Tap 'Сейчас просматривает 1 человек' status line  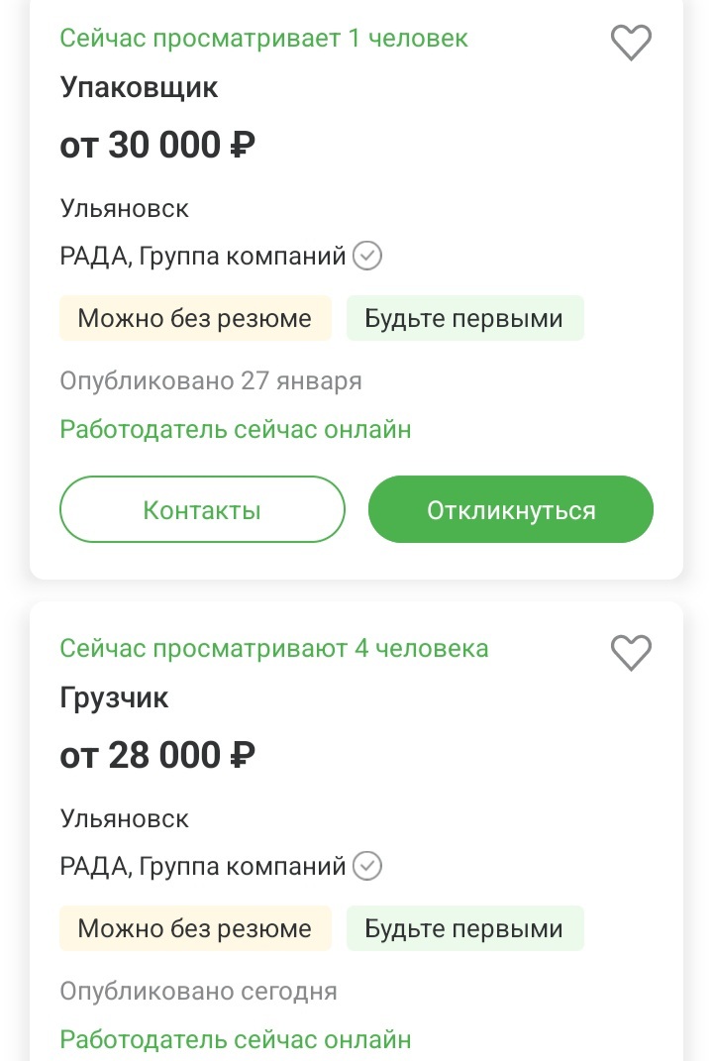263,39
